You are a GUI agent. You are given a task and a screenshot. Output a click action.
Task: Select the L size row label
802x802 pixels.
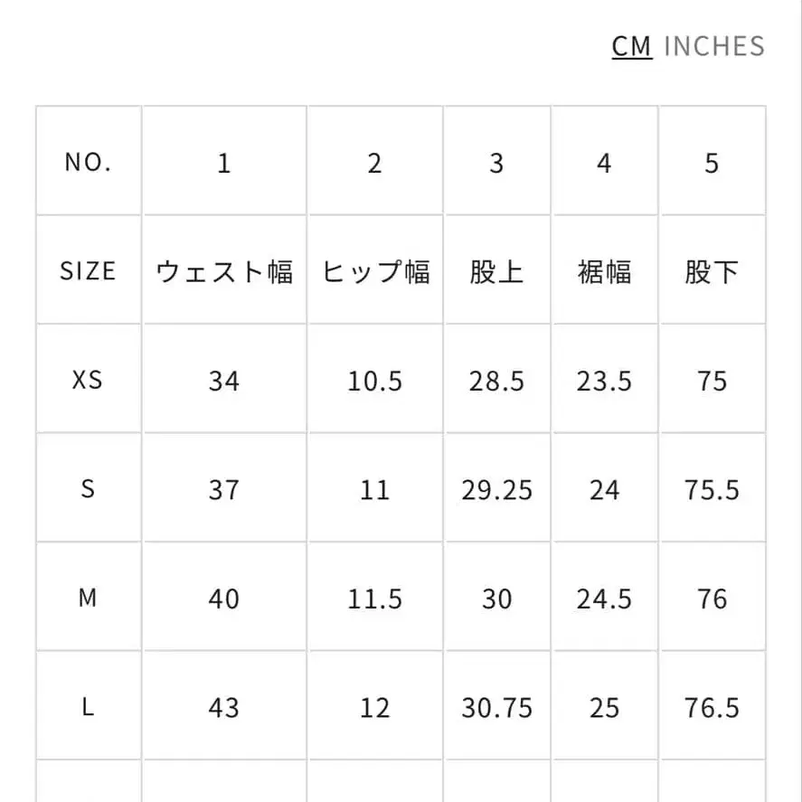click(88, 708)
